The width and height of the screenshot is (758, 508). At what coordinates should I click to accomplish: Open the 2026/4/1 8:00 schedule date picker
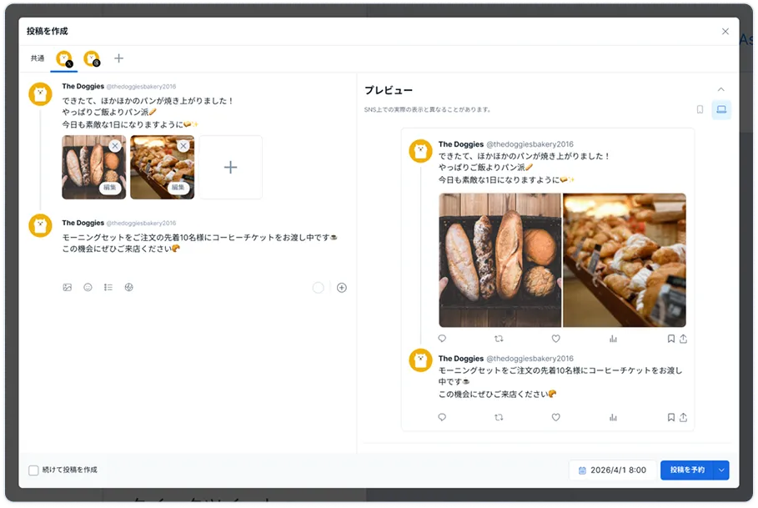(612, 470)
